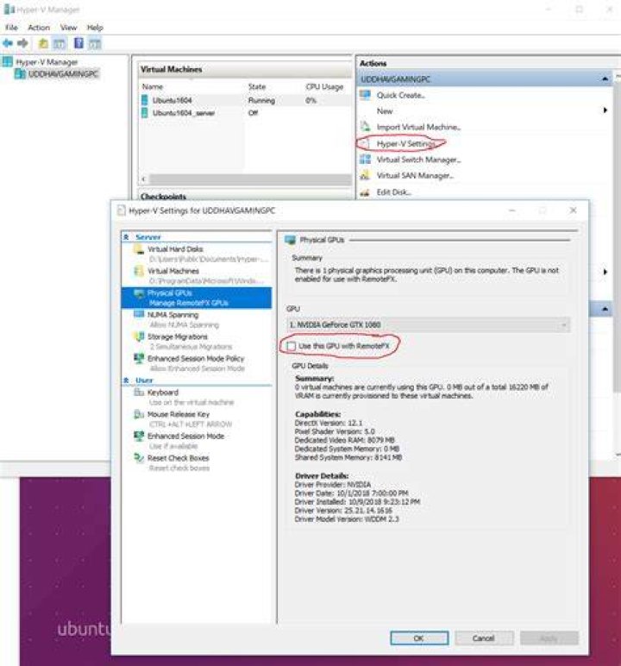Click the Quick Create icon in Actions
621x666 pixels.
tap(365, 95)
